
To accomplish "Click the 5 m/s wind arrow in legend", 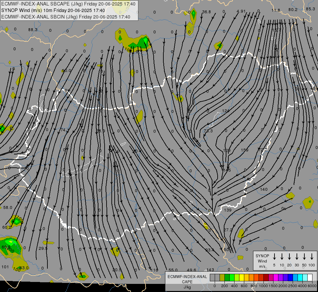I will click(x=274, y=257).
